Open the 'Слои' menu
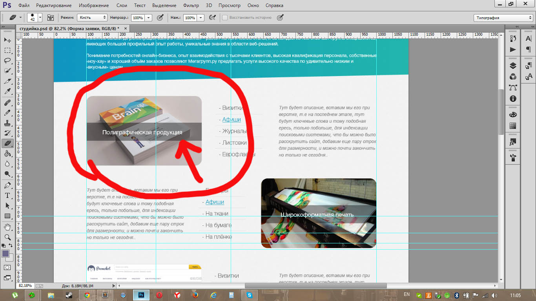 click(122, 5)
